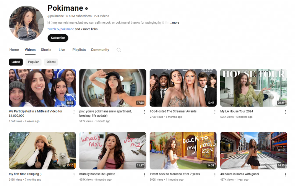This screenshot has width=297, height=186.
Task: Open the Community tab
Action: click(100, 50)
